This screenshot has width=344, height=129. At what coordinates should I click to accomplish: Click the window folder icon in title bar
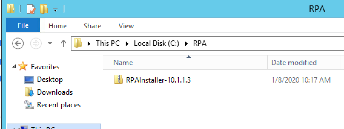coord(11,9)
